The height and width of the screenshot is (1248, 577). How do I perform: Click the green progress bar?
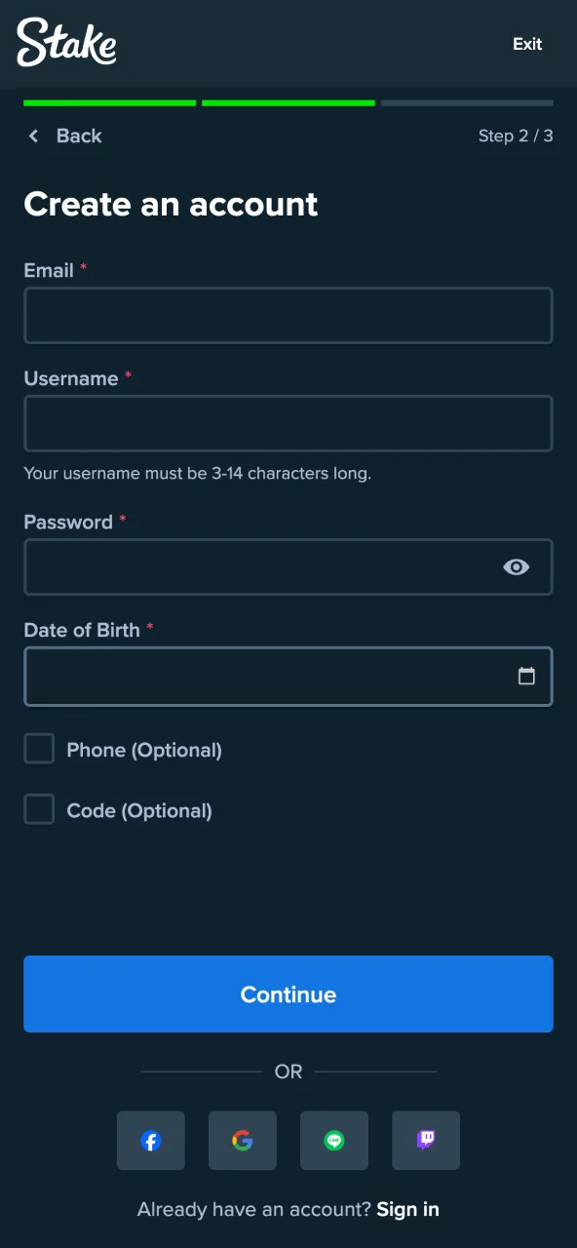pyautogui.click(x=107, y=102)
